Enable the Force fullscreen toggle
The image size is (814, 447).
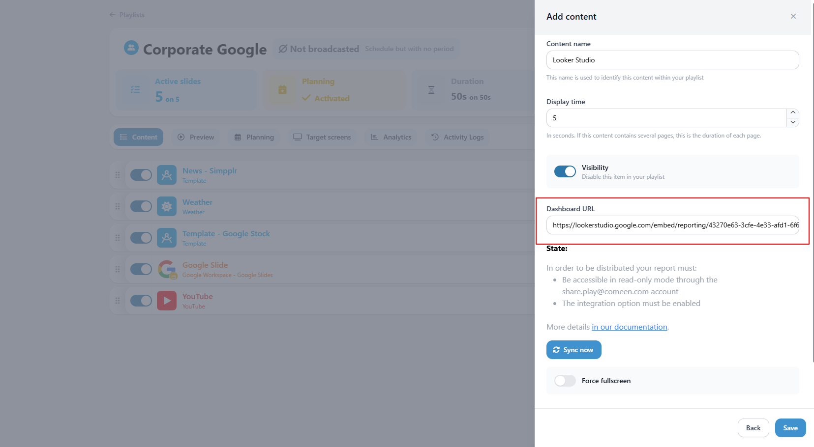[565, 381]
